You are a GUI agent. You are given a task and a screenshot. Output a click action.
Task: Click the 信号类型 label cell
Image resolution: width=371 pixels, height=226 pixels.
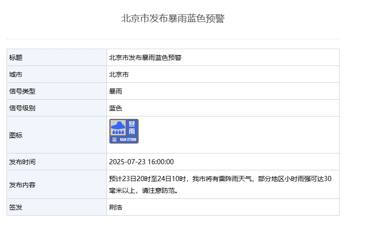point(57,91)
